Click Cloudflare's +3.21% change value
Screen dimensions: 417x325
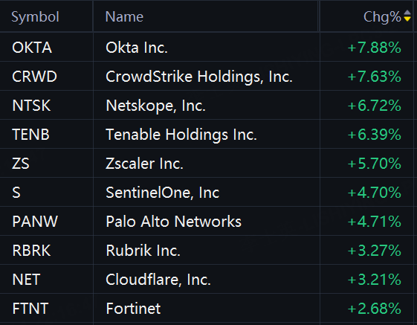coord(374,280)
